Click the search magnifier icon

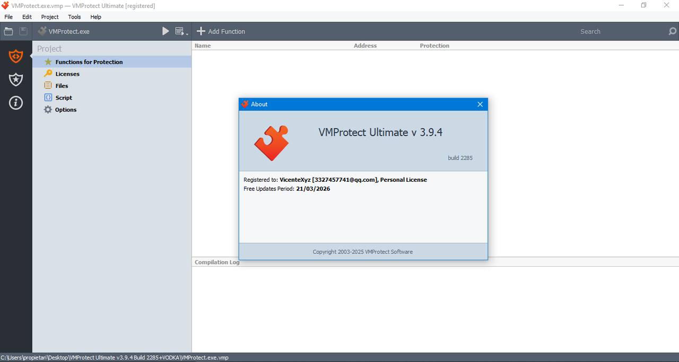[x=673, y=31]
